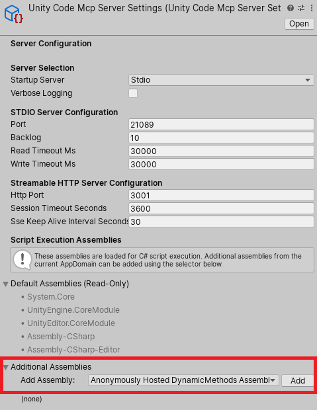Screen dimensions: 317x410
Task: Click the Write Timeout Ms label
Action: [43, 164]
